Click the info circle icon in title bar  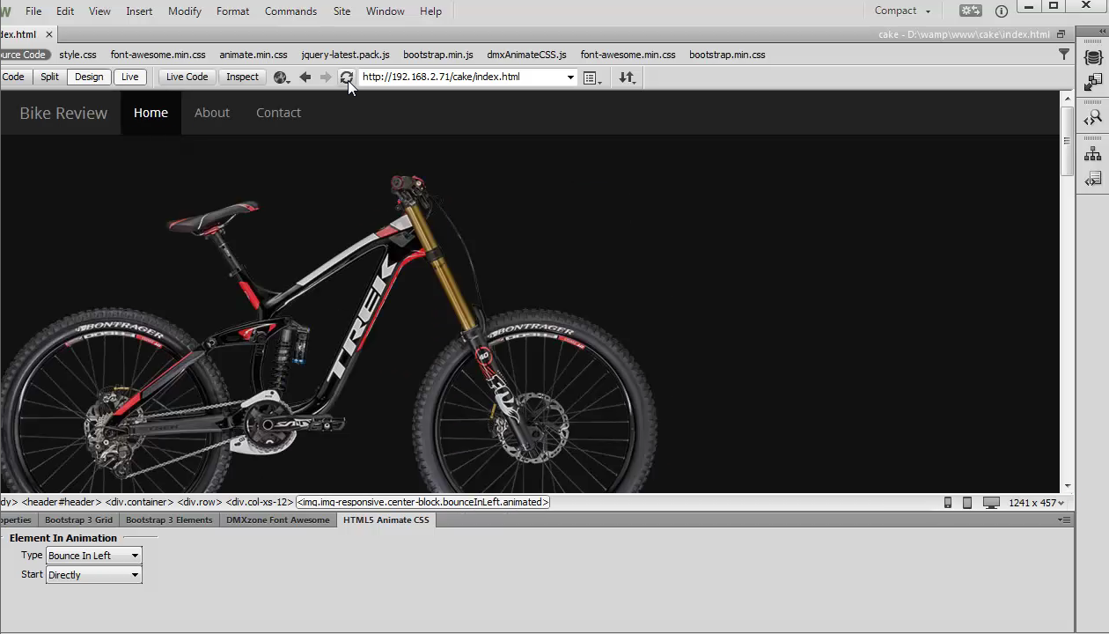point(1002,11)
